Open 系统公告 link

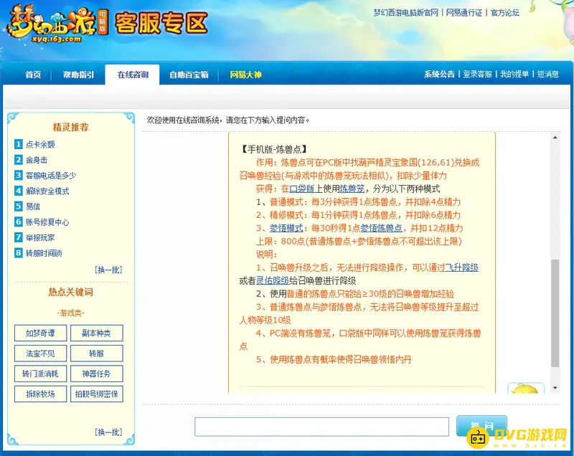point(439,75)
